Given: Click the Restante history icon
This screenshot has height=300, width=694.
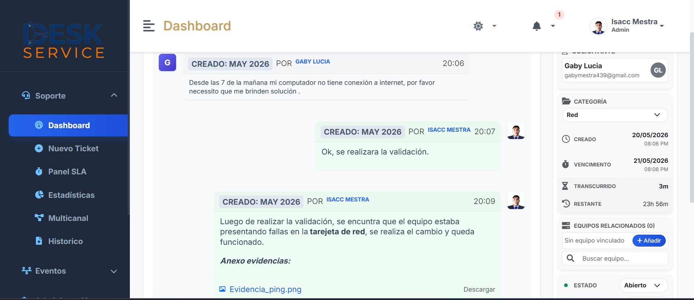Looking at the screenshot, I should point(566,204).
